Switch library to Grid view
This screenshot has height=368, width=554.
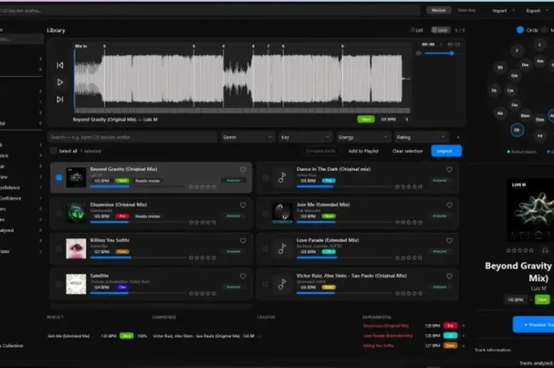pyautogui.click(x=440, y=30)
